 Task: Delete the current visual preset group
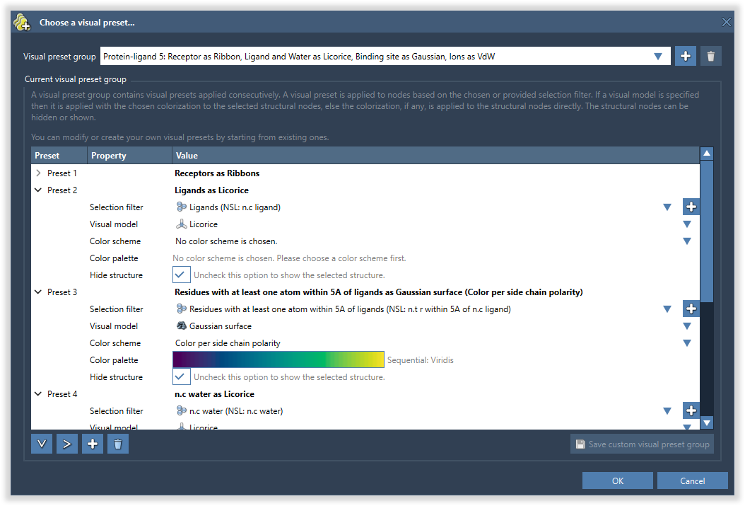click(x=710, y=57)
